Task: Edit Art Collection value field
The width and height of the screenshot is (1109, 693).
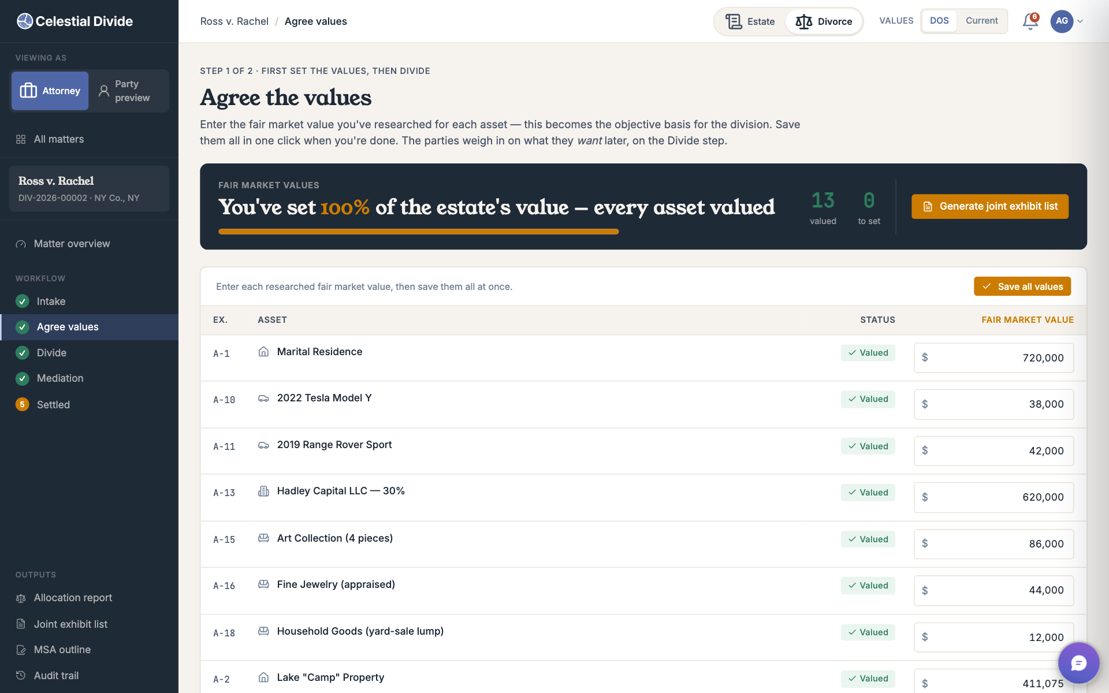Action: pos(993,544)
